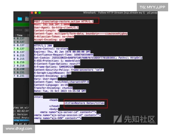This screenshot has height=136, width=171.
Task: Click the 'Host: 192.168.107.1:8090' header line
Action: click(x=52, y=25)
